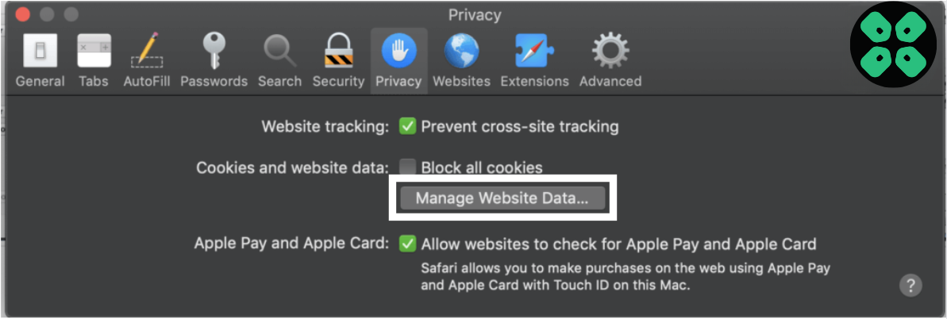
Task: Click the Websites tab label text
Action: pyautogui.click(x=460, y=81)
